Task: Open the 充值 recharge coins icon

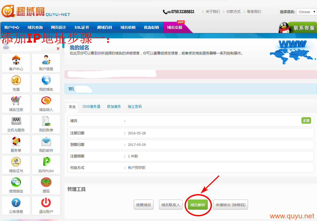Action: [x=16, y=80]
